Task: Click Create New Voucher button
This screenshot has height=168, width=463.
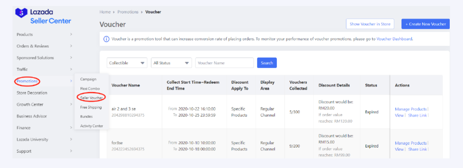Action: pos(426,24)
